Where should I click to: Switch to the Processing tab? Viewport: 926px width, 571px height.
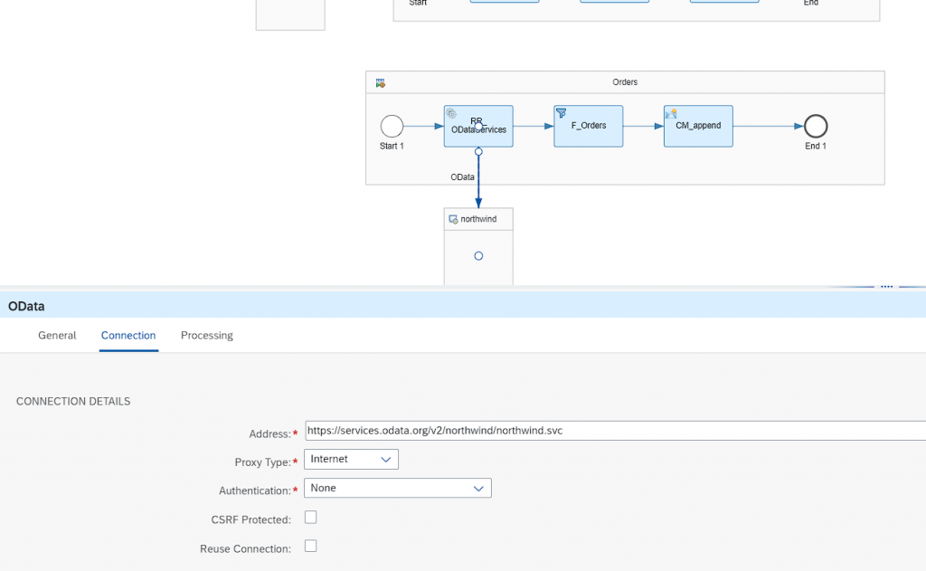207,335
